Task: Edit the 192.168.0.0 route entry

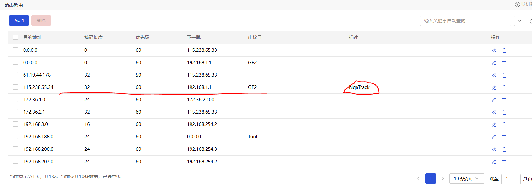Action: click(x=494, y=125)
